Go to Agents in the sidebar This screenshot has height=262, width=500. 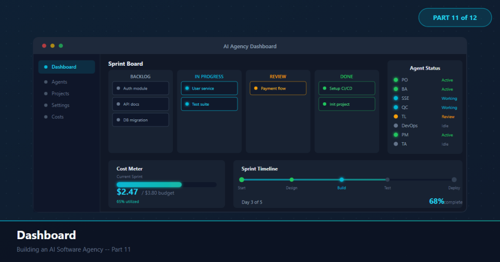[x=59, y=82]
